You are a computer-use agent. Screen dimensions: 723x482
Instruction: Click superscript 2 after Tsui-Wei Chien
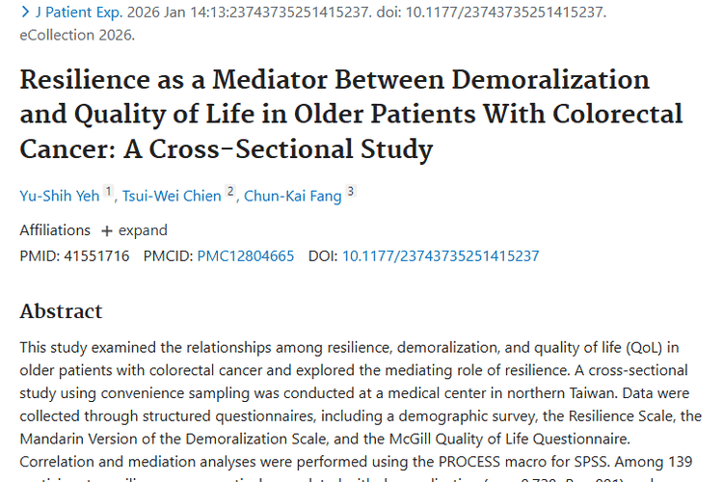(230, 193)
